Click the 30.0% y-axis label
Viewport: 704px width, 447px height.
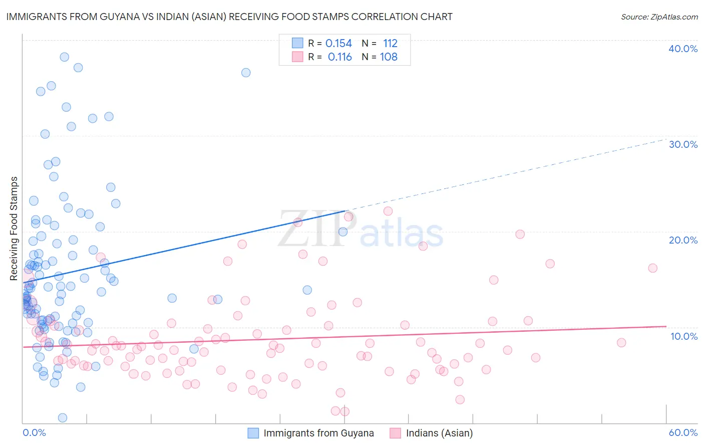(x=683, y=144)
